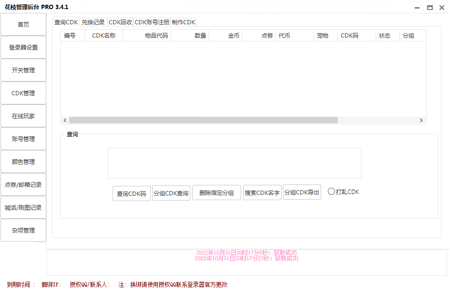Click the 宠物 column header
The image size is (450, 294).
[x=326, y=36]
